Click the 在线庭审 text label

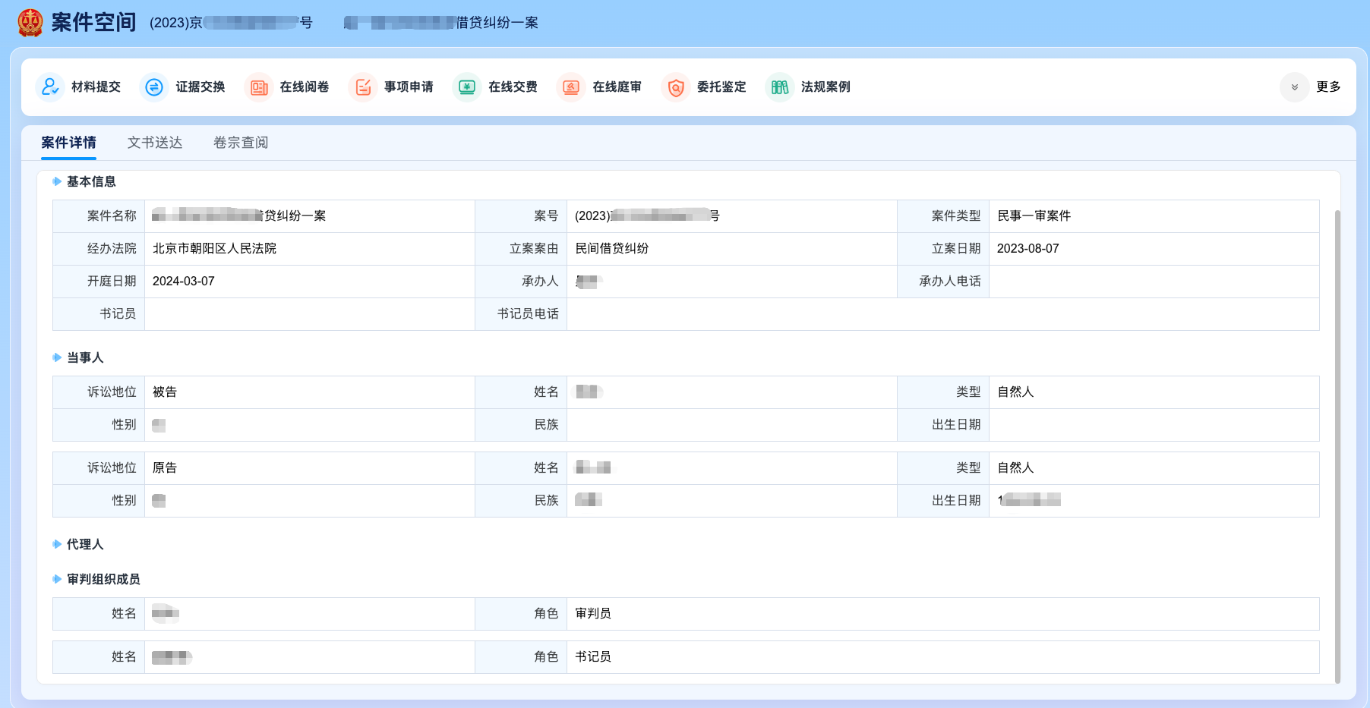(617, 87)
